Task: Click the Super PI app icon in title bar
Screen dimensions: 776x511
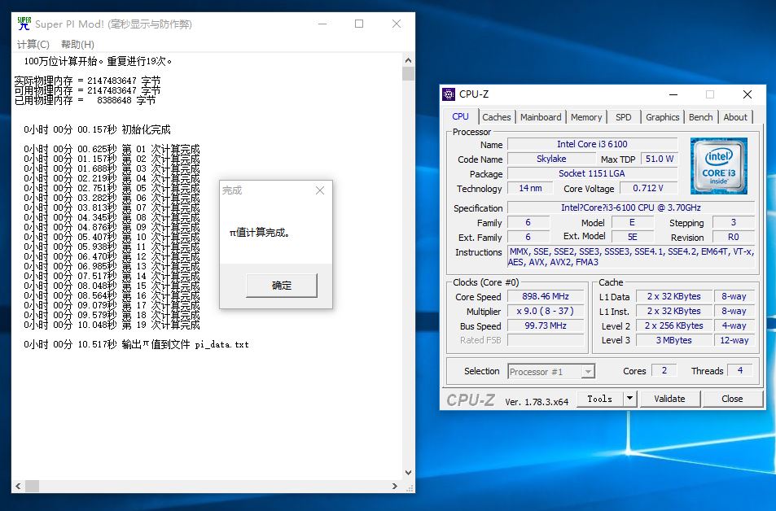Action: click(x=24, y=24)
